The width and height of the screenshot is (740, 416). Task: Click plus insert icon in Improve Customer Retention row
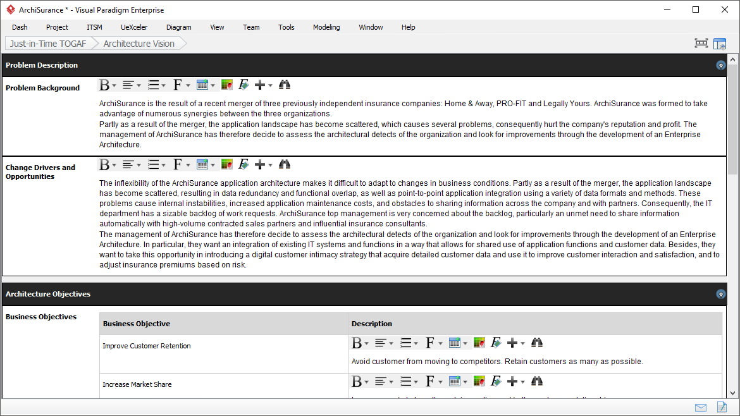[512, 343]
